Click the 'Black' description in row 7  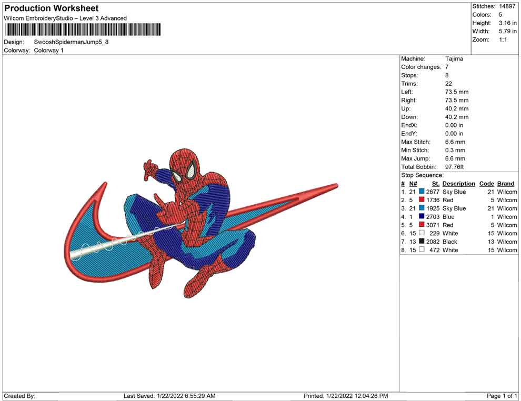point(450,242)
